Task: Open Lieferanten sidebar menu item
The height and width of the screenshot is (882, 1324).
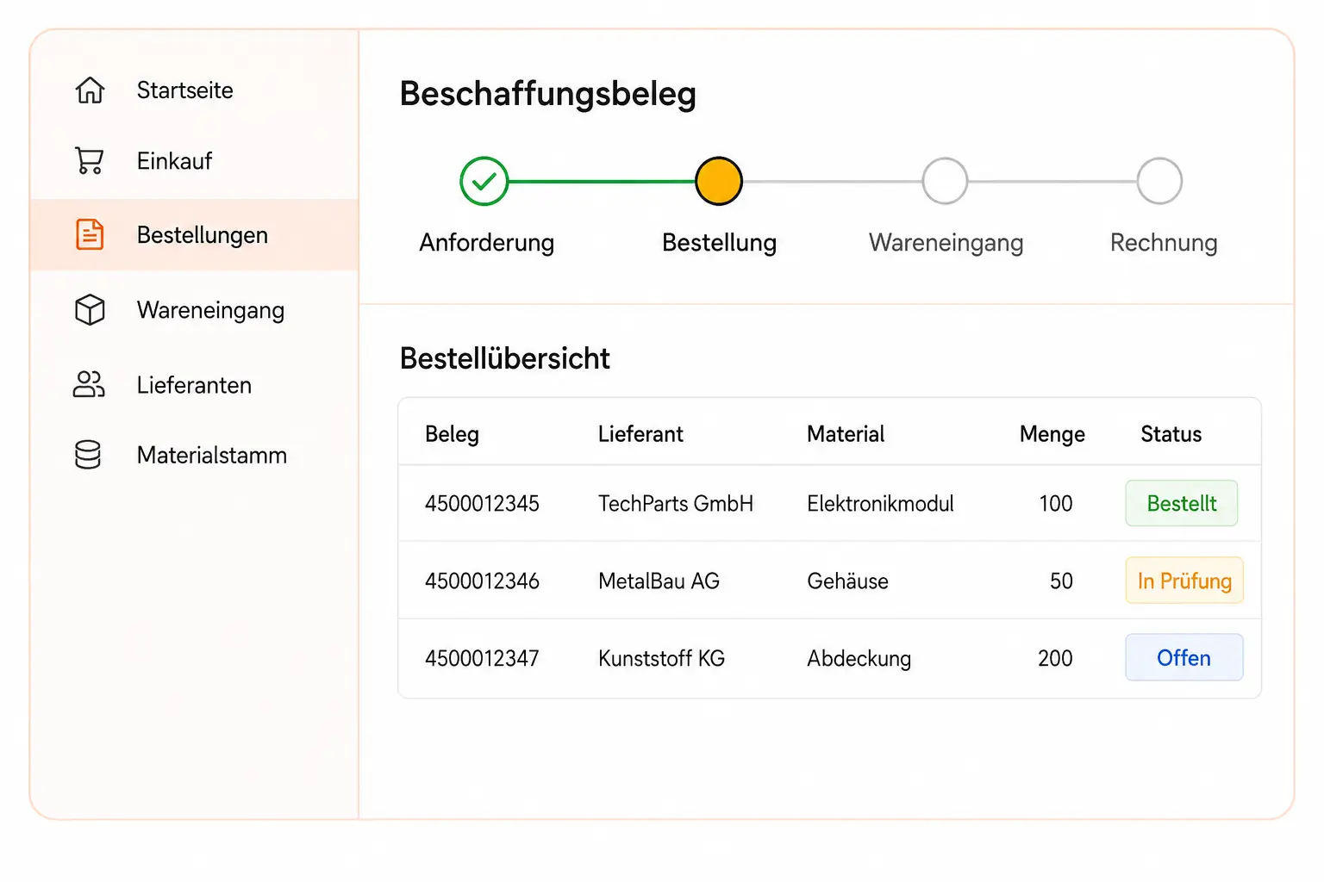Action: coord(194,385)
